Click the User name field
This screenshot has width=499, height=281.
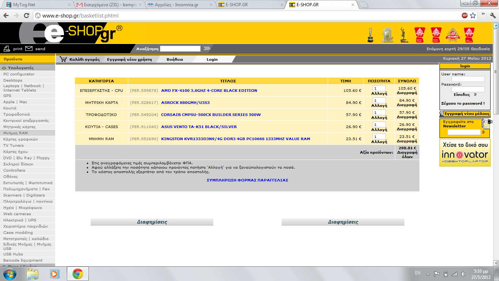[468, 79]
